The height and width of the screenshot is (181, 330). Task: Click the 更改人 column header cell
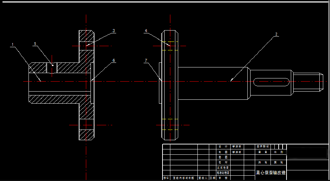[x=203, y=178]
